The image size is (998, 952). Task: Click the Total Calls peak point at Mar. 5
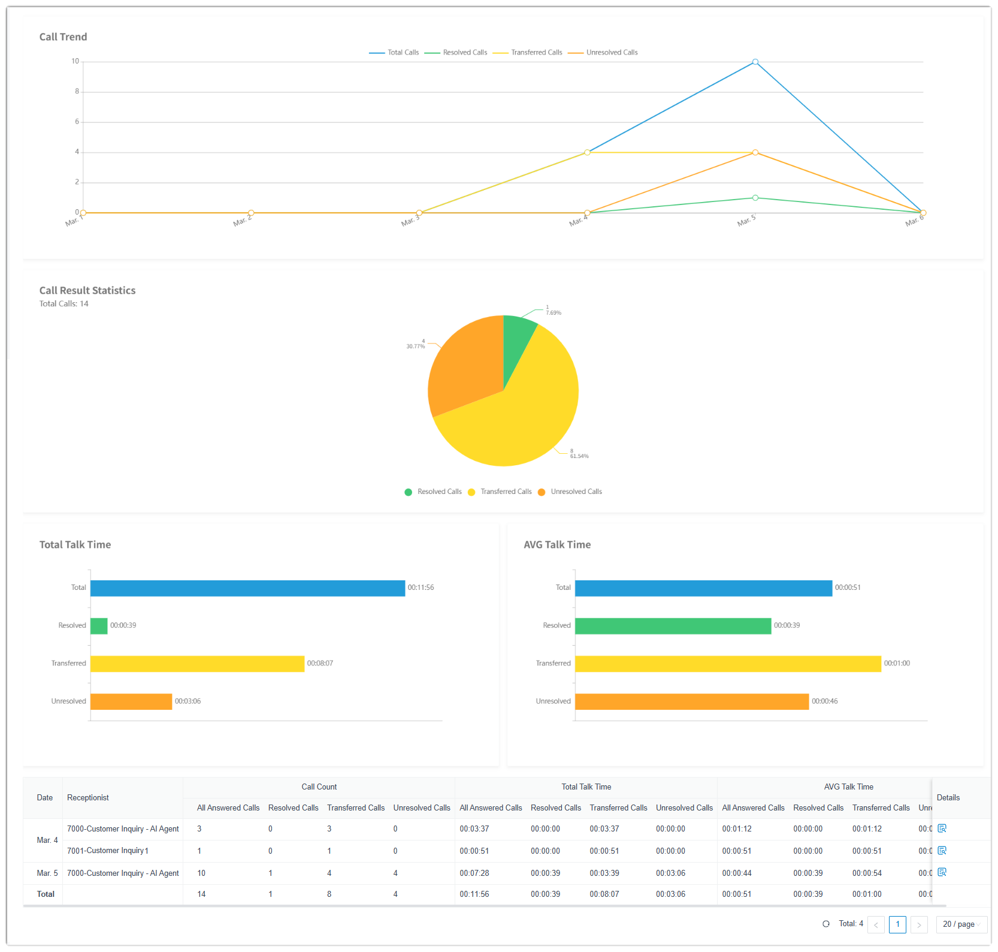(755, 62)
